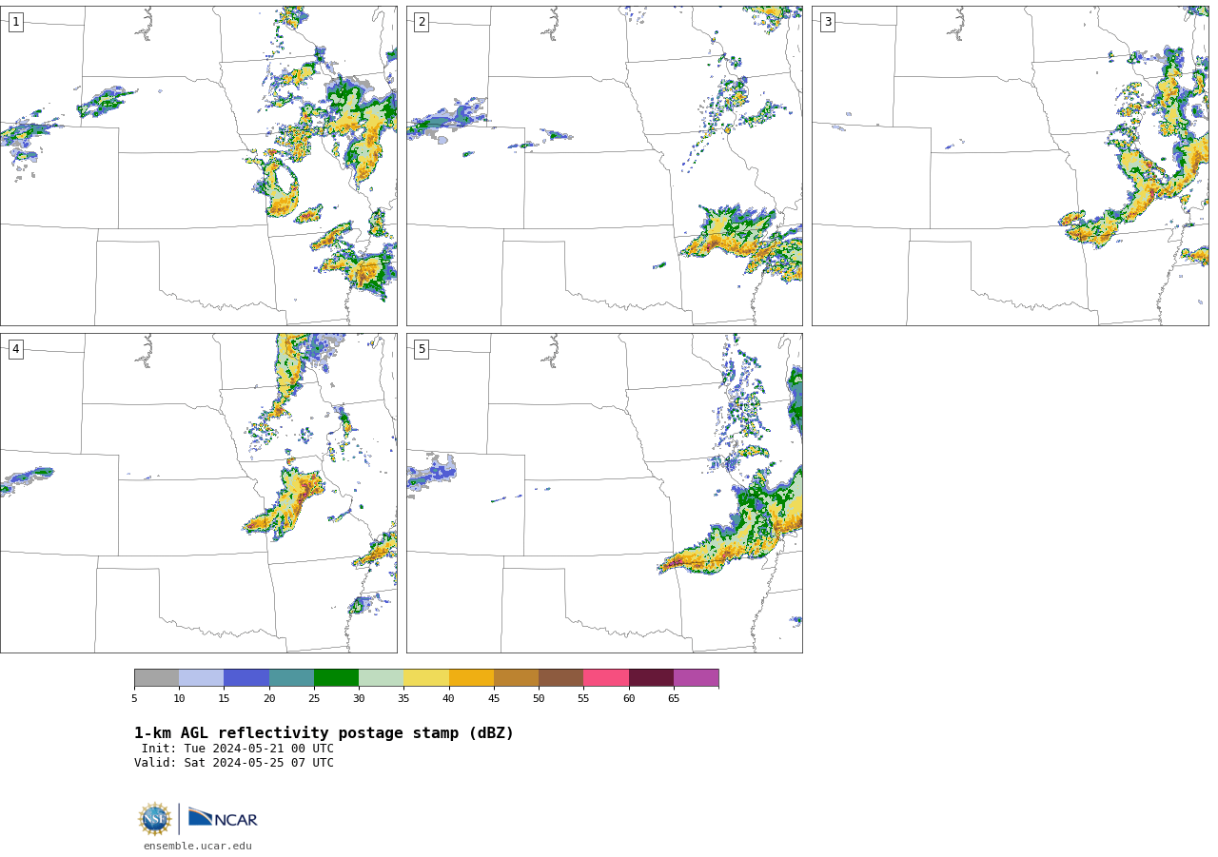Click the orange 40-45 dBZ swatch

pos(471,678)
